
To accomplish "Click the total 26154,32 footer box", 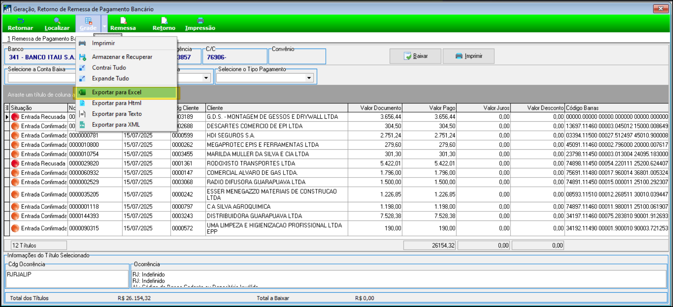I will [430, 245].
